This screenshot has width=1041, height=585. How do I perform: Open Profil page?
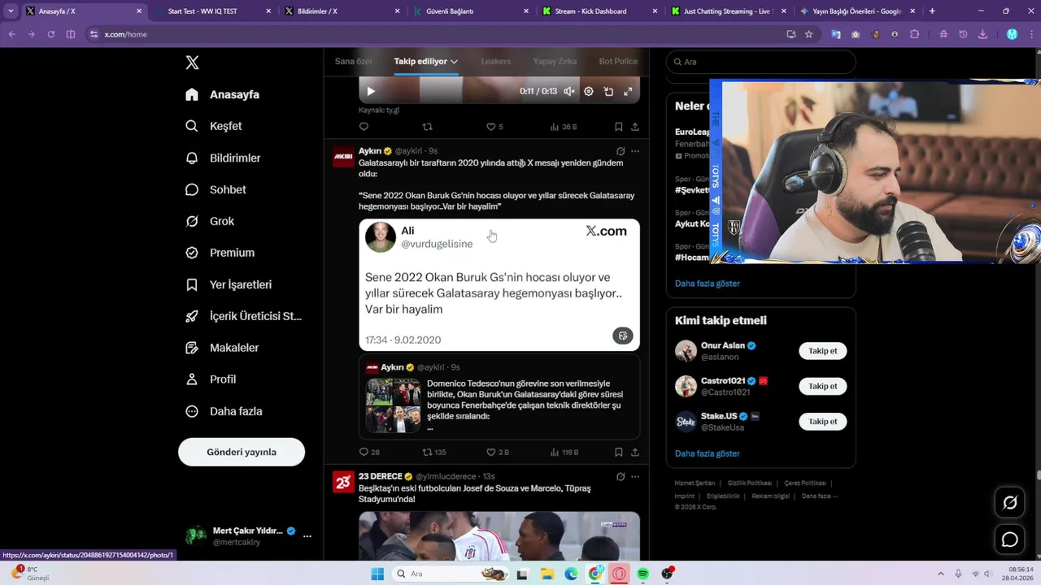[x=210, y=379]
